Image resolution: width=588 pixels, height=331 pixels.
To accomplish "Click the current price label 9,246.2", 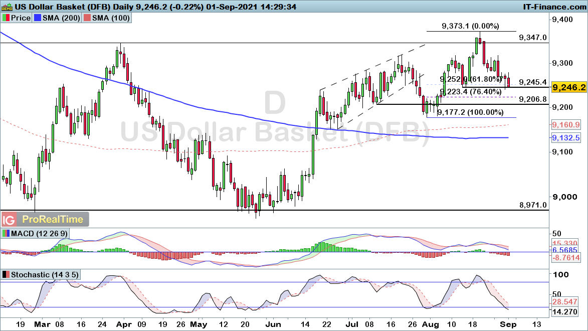I will (569, 87).
